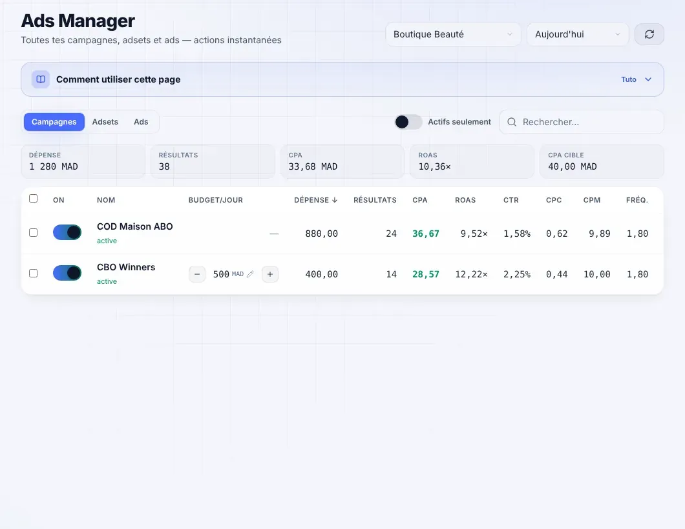Click the 24 results value

pos(391,234)
